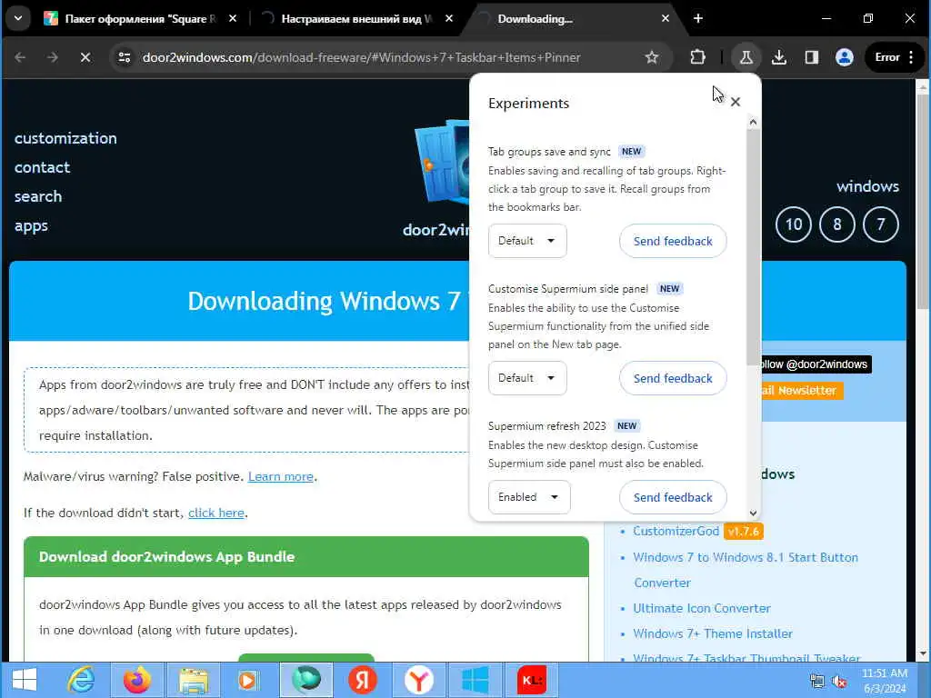
Task: Open the red KL taskbar icon
Action: click(x=531, y=680)
